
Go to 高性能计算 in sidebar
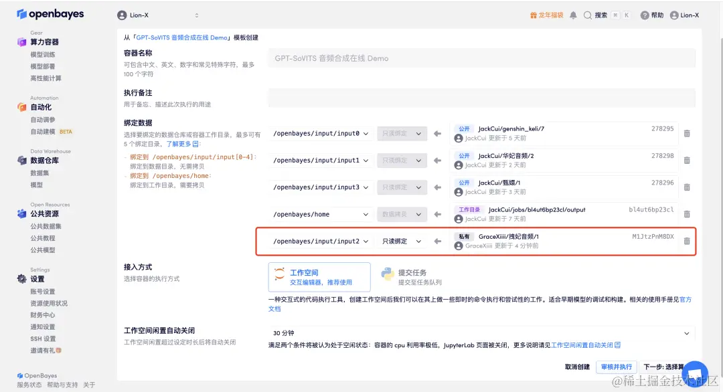pos(46,78)
